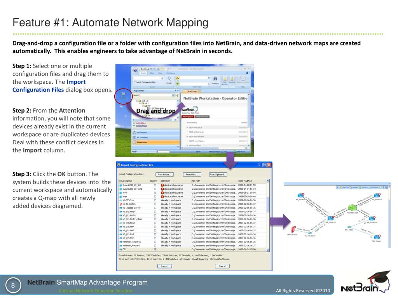The width and height of the screenshot is (398, 298).
Task: Open the Home ribbon tab
Action: coord(143,73)
